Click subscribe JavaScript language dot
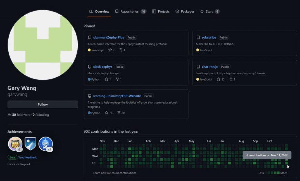Image resolution: width=300 pixels, height=181 pixels. click(198, 50)
